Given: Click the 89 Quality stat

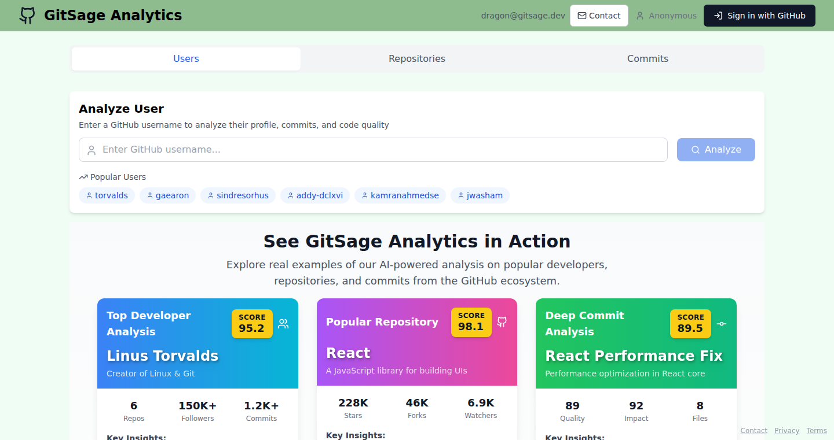Looking at the screenshot, I should tap(572, 411).
